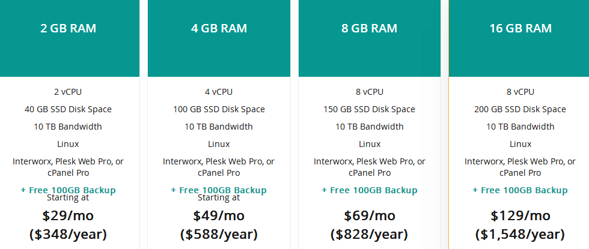This screenshot has width=589, height=249.
Task: Select the 16 GB RAM plan header
Action: point(520,29)
